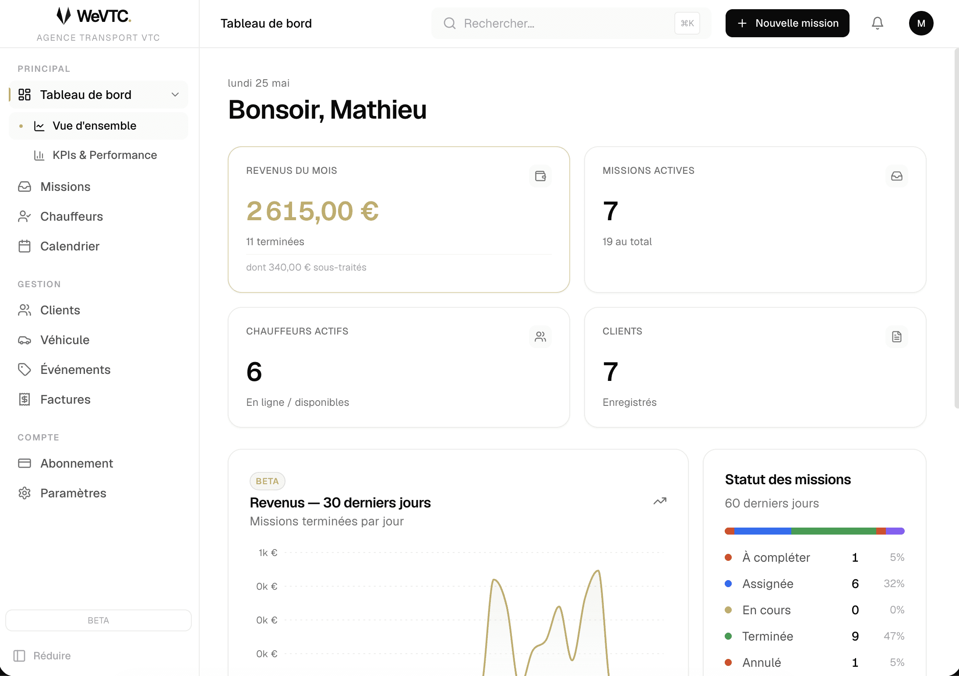
Task: Click the Paramètres gear icon
Action: coord(25,493)
